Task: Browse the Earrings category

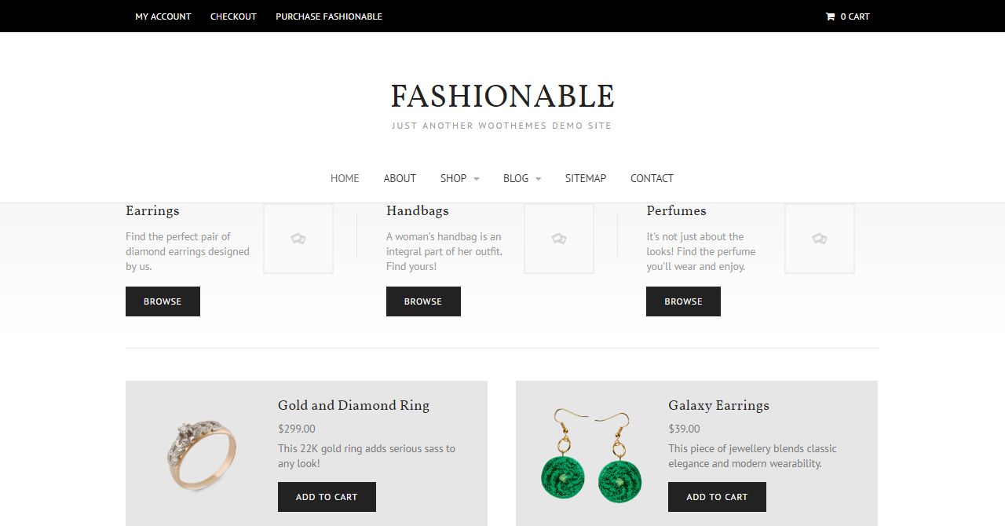Action: (163, 301)
